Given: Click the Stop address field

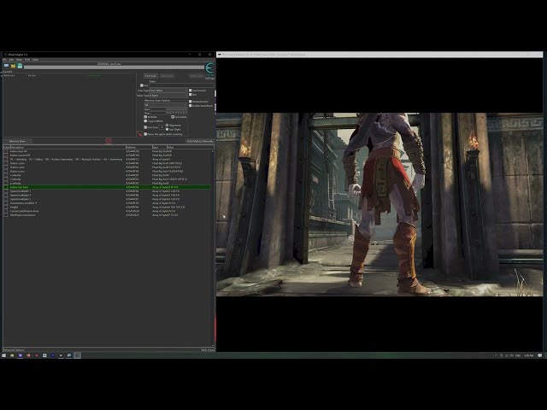Looking at the screenshot, I should point(169,113).
